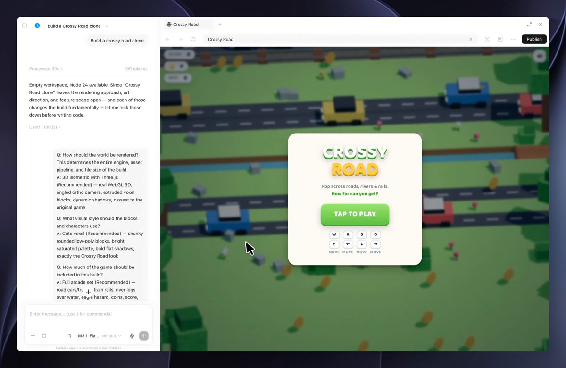Screen dimensions: 566x368
Task: Click the browser forward arrow
Action: click(180, 39)
